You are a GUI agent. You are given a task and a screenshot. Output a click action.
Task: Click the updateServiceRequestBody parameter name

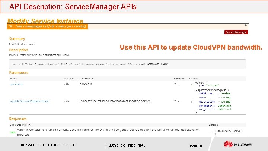pos(29,101)
